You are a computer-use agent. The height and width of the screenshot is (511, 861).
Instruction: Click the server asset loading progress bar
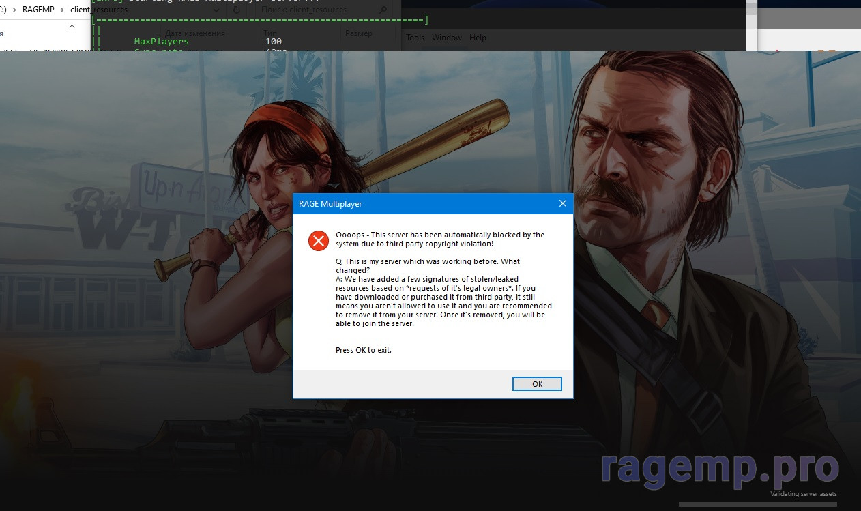(759, 505)
